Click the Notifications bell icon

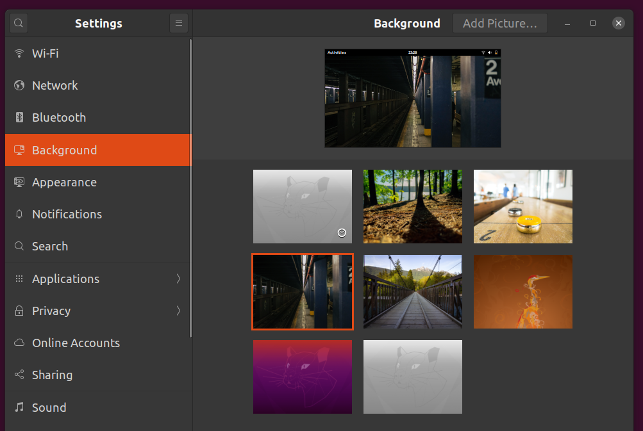pos(19,214)
